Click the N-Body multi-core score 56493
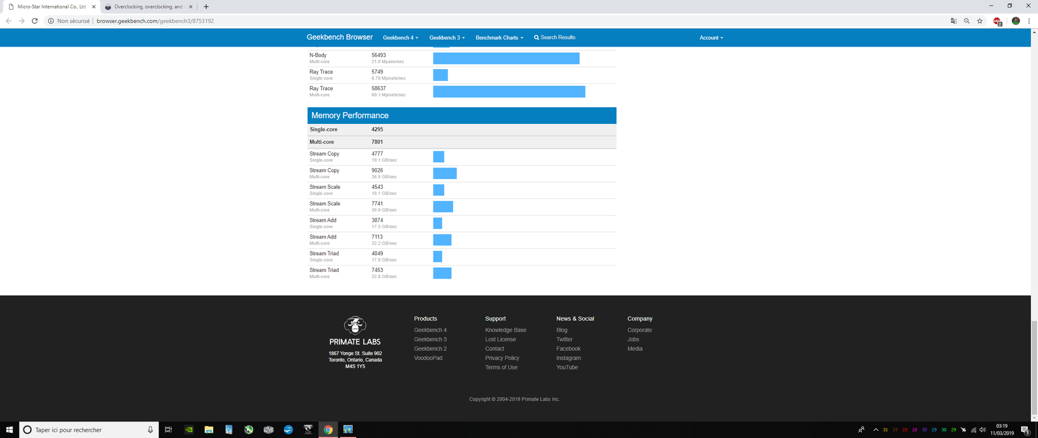The image size is (1038, 438). pyautogui.click(x=379, y=55)
